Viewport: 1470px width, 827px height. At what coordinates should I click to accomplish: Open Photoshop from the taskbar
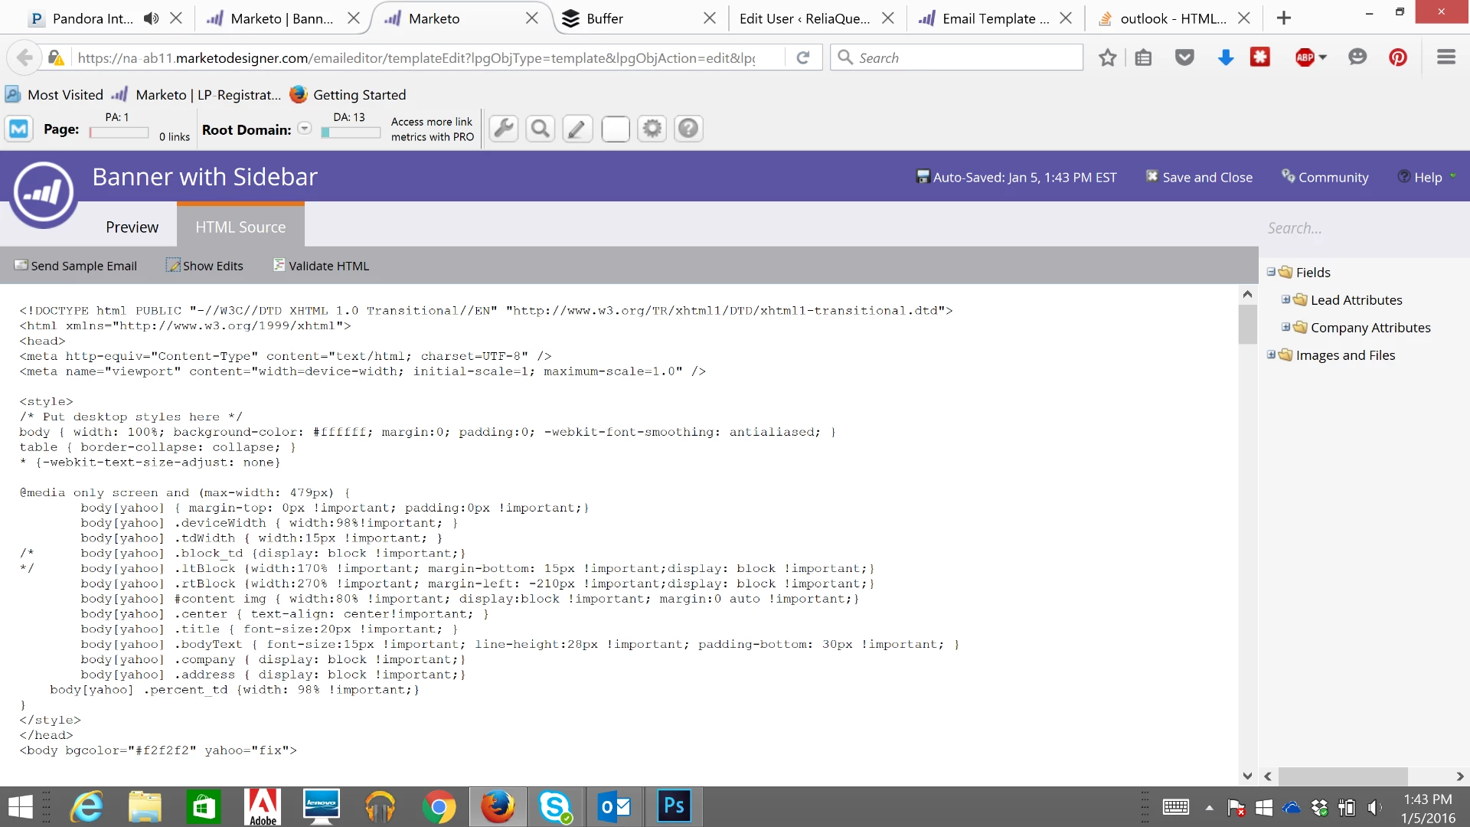[674, 806]
